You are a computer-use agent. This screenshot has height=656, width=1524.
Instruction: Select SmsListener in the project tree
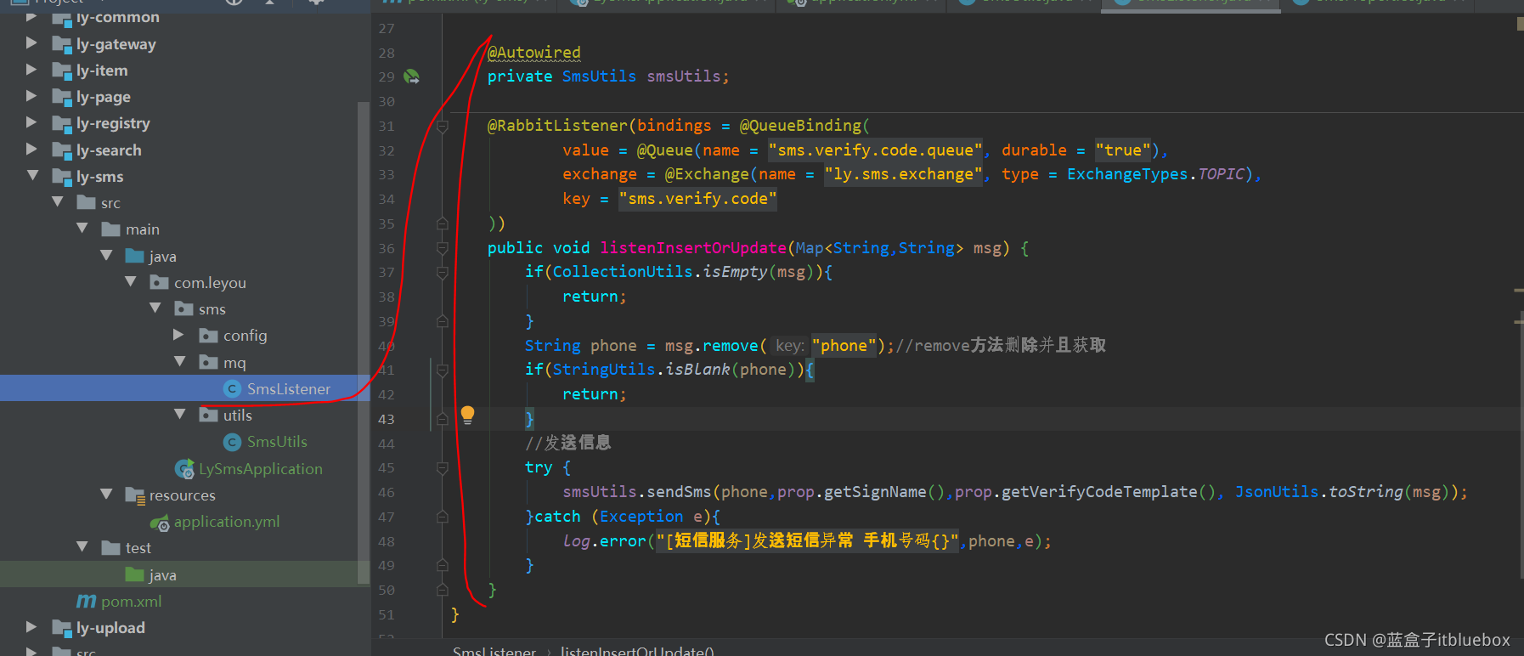point(289,388)
